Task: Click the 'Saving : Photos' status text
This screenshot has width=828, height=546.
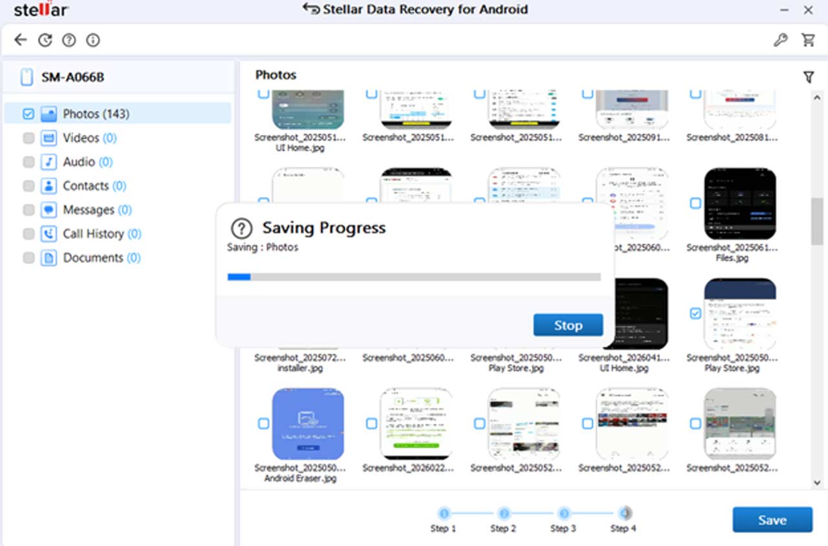Action: [263, 247]
